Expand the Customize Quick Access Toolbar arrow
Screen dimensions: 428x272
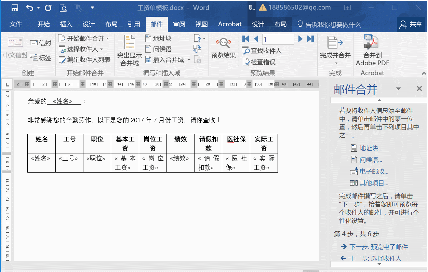click(x=93, y=7)
